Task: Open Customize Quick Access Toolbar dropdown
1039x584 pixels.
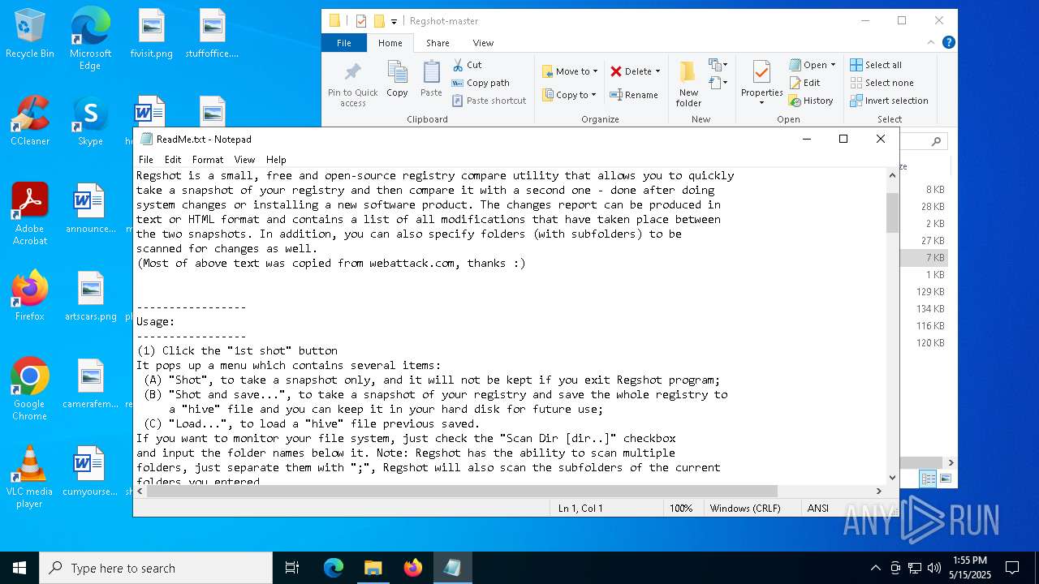Action: [394, 21]
